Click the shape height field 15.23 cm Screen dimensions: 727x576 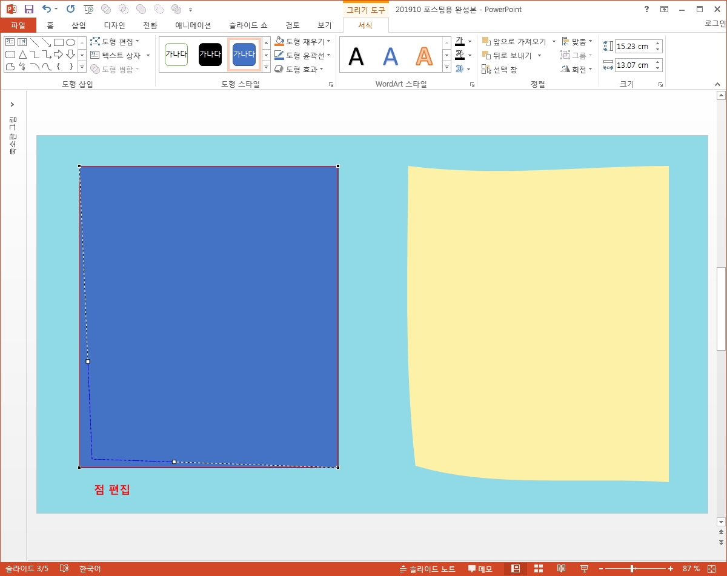point(634,46)
